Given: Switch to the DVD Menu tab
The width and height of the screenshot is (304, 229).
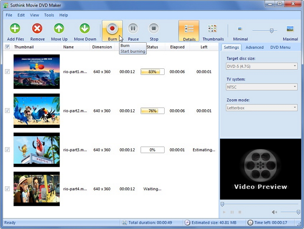Looking at the screenshot, I should 280,47.
